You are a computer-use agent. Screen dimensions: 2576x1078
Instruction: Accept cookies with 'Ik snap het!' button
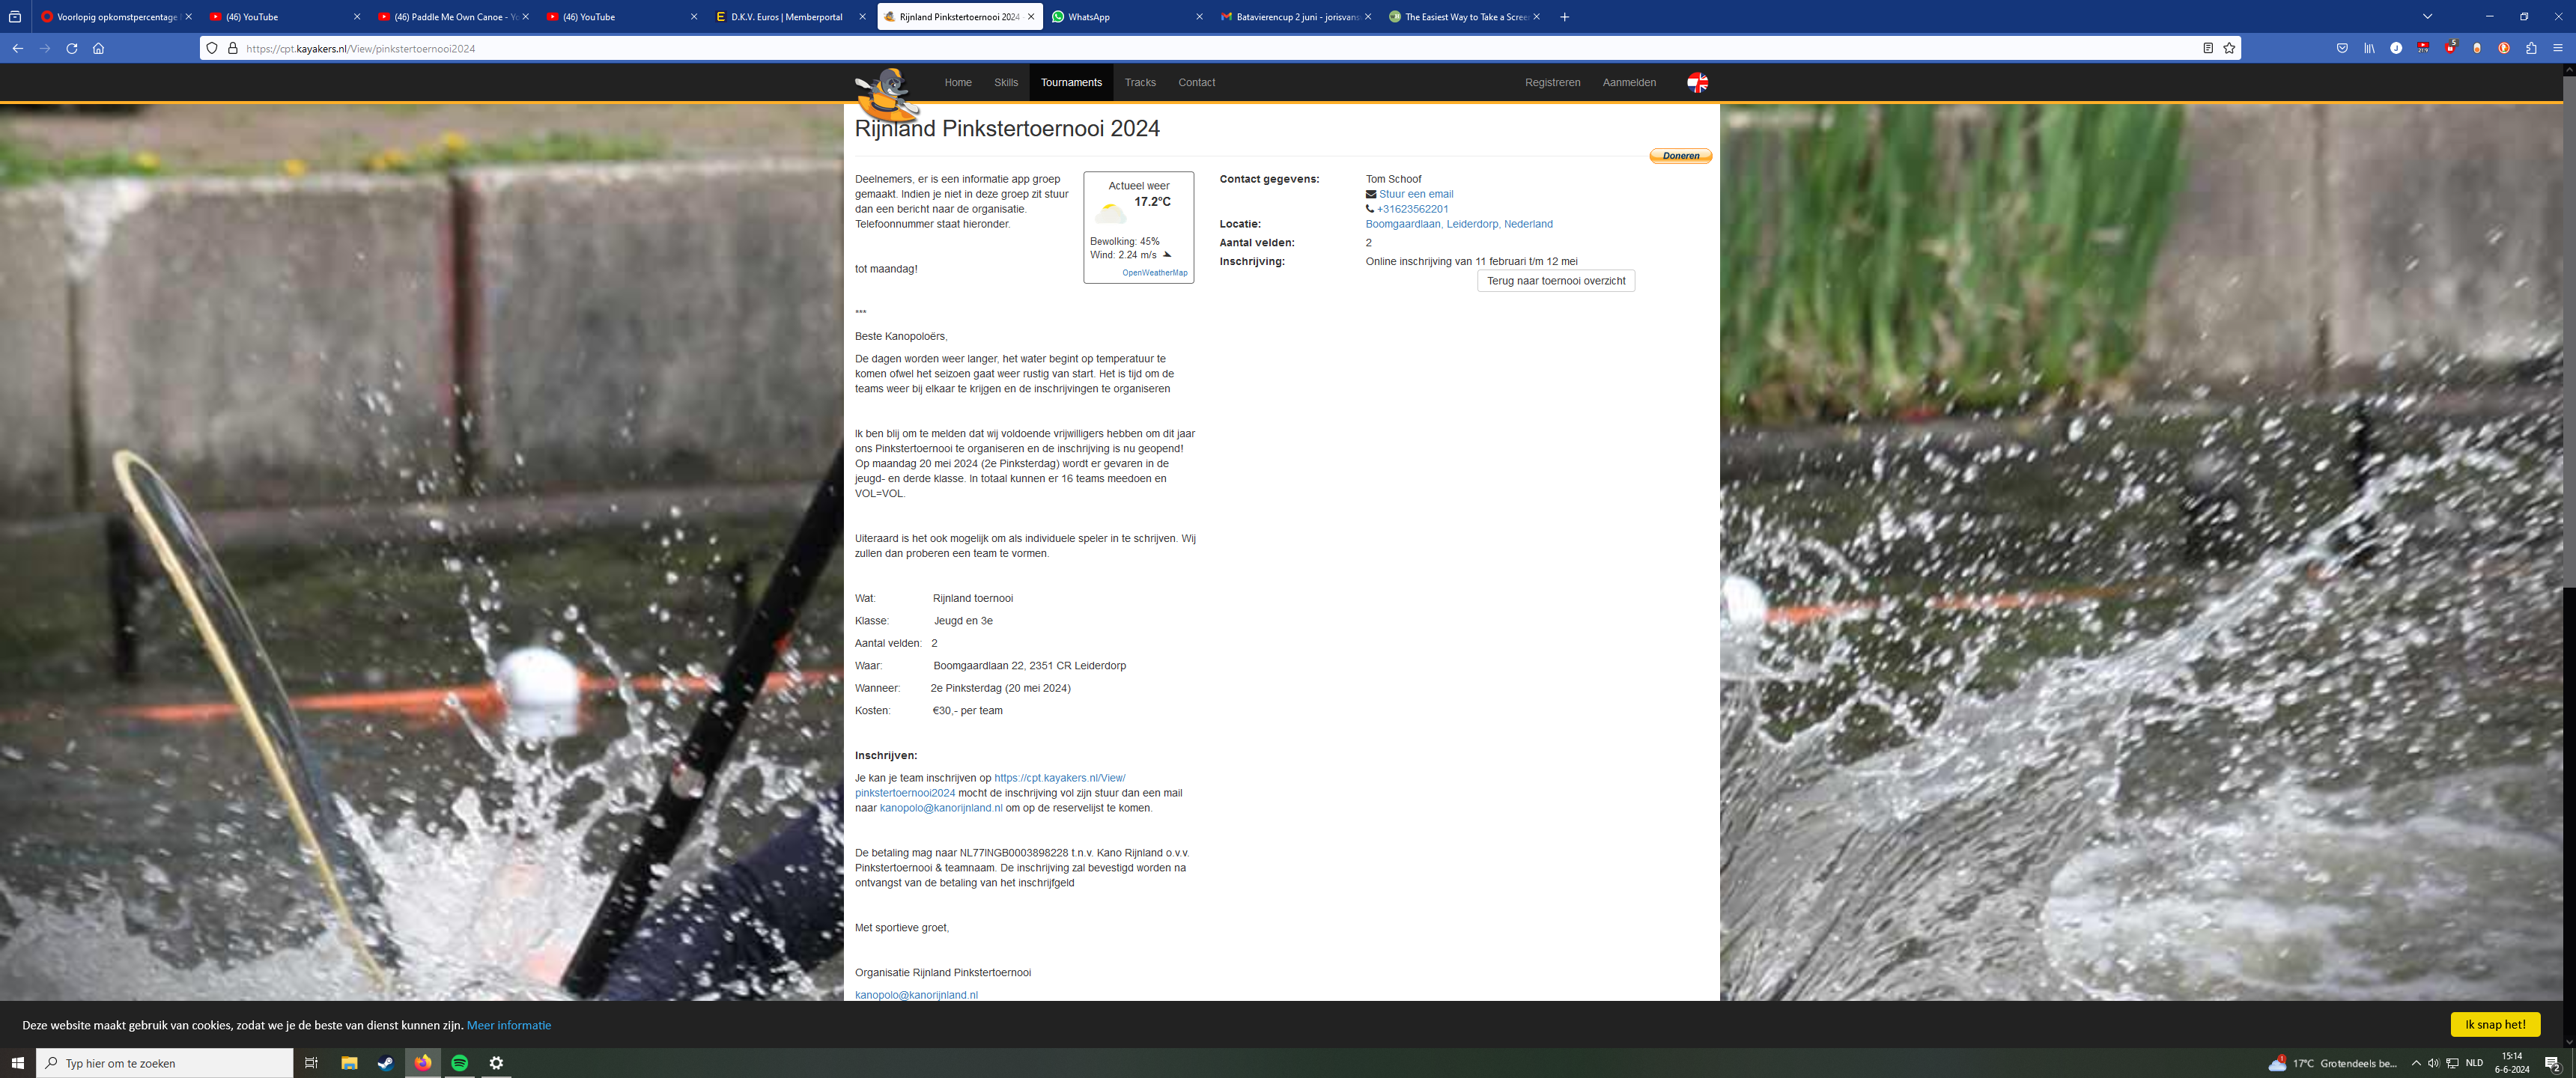[x=2494, y=1024]
